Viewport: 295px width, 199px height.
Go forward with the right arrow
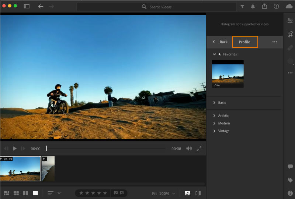click(x=51, y=6)
